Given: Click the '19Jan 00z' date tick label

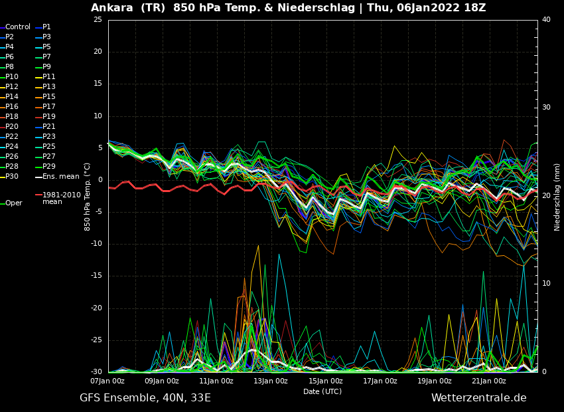Looking at the screenshot, I should pyautogui.click(x=435, y=381).
